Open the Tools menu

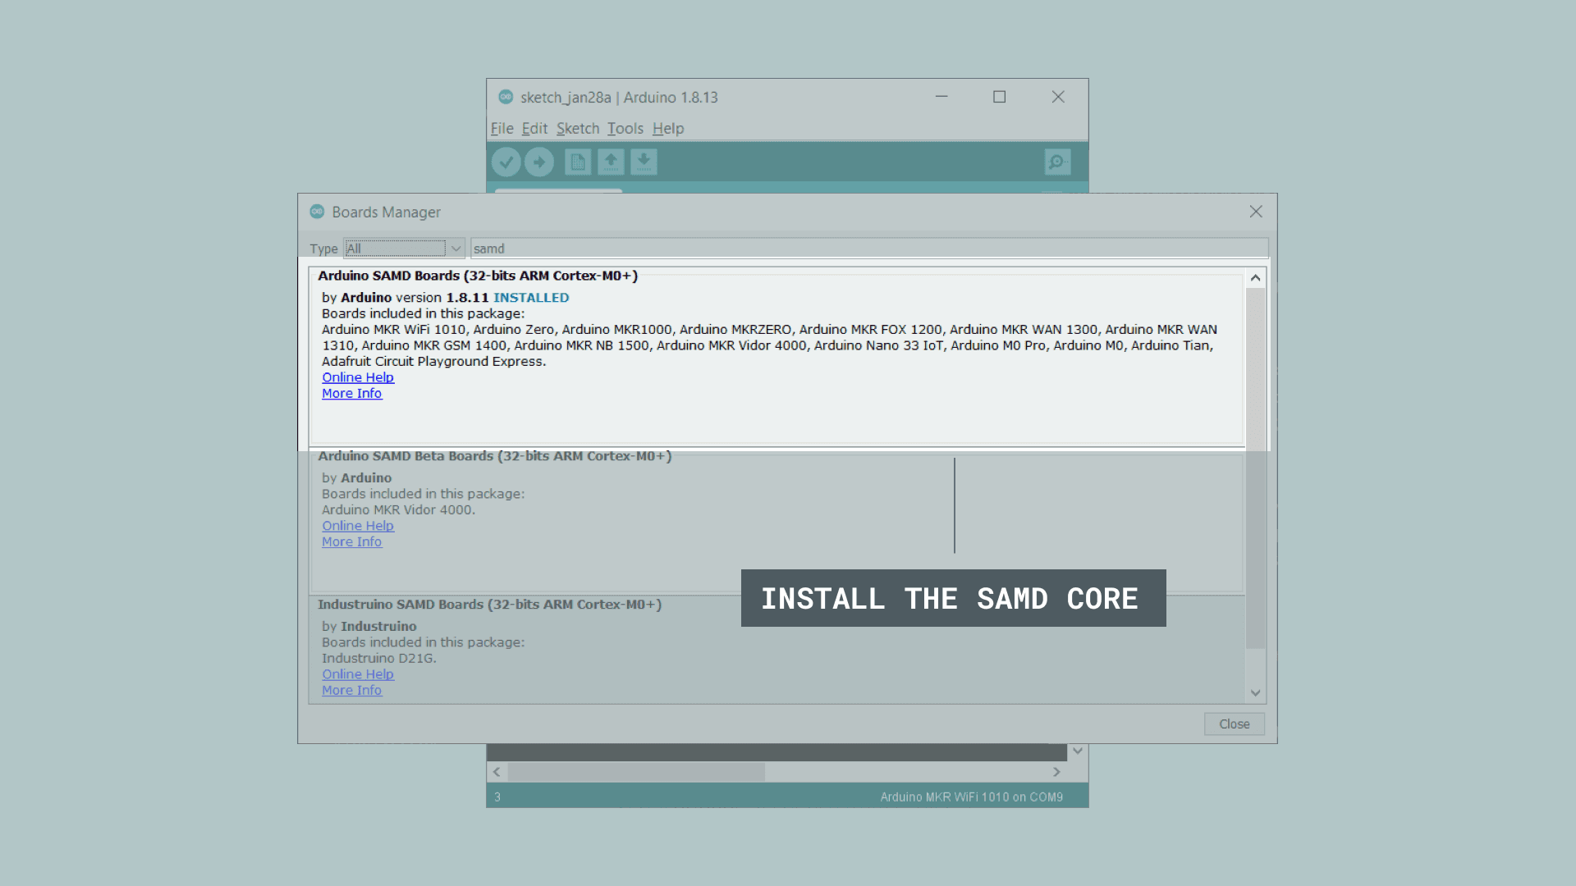pyautogui.click(x=624, y=128)
